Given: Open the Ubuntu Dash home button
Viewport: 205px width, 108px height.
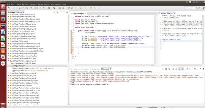Looking at the screenshot, I should pos(3,7).
